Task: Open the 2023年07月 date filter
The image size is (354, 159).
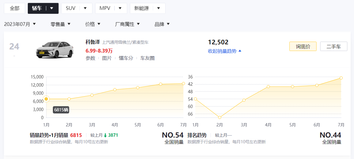Action: click(x=20, y=24)
